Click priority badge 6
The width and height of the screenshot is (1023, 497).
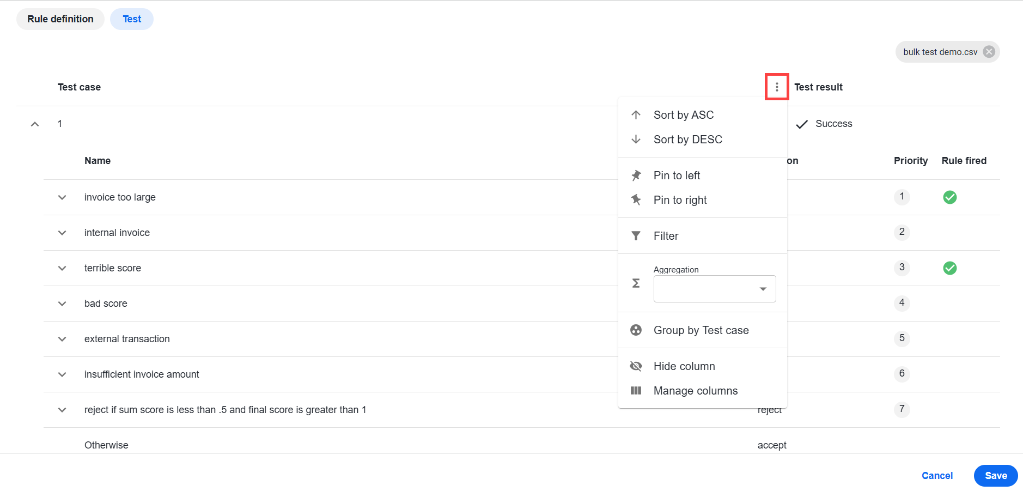pos(902,374)
